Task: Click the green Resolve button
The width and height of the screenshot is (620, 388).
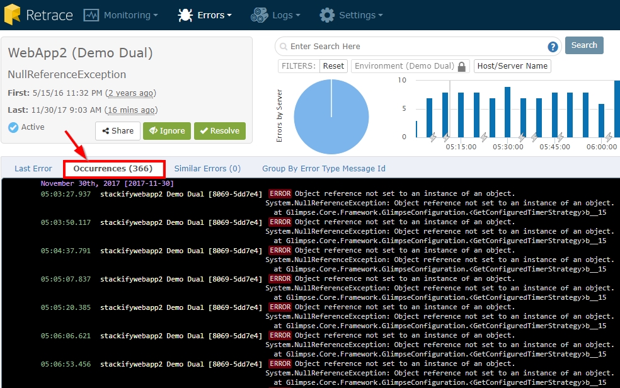Action: click(220, 131)
